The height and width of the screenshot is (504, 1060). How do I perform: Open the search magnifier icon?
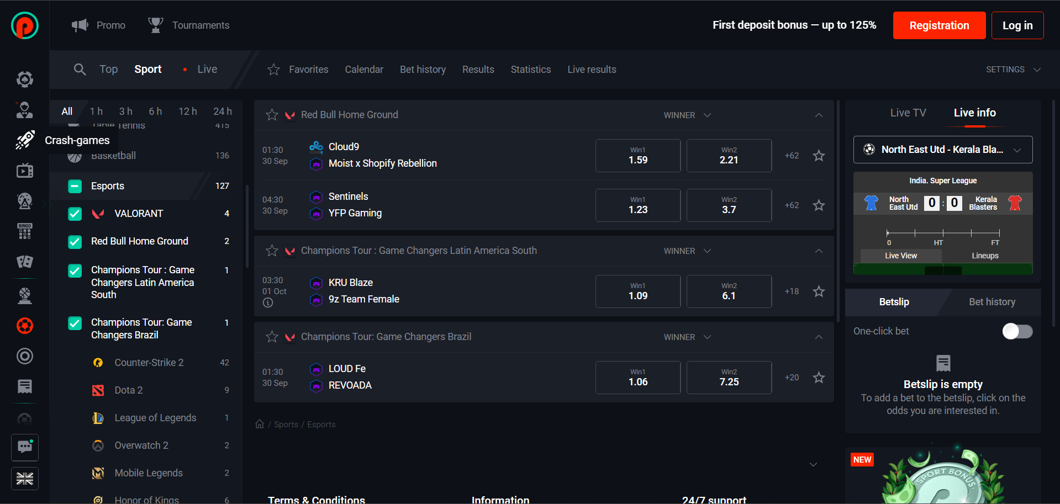(x=80, y=69)
